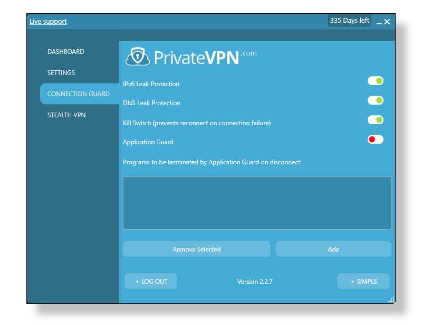
Task: Turn off DNS Leak Protection
Action: click(x=375, y=100)
